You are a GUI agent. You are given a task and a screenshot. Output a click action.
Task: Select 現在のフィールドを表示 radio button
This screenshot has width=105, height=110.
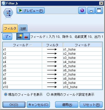click(x=6, y=94)
